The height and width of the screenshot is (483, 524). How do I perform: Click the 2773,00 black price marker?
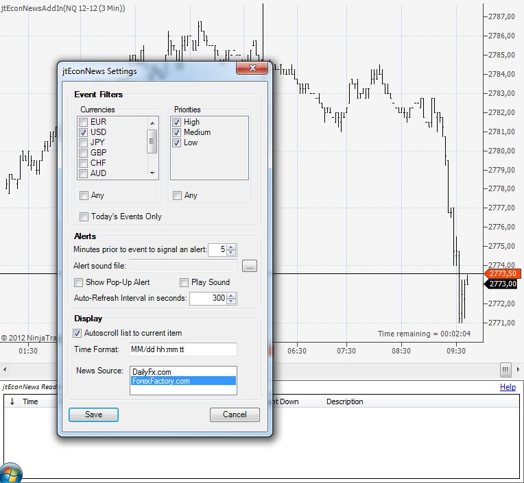point(502,284)
